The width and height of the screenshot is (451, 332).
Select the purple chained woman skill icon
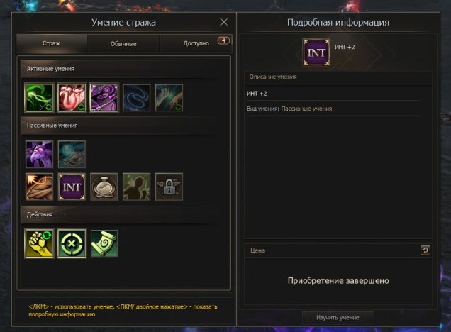(x=104, y=97)
